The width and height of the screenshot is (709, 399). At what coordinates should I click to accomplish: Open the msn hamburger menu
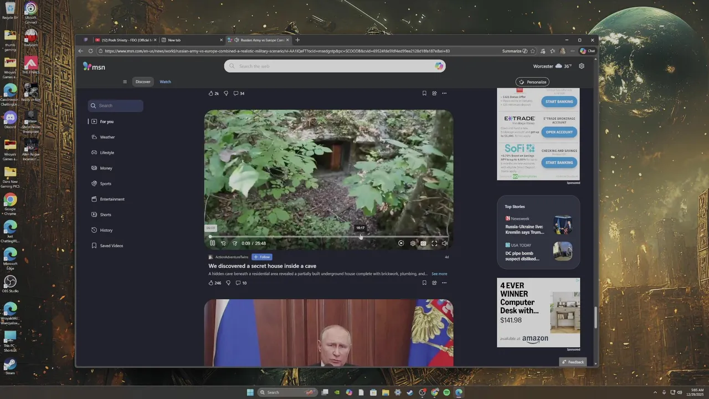pyautogui.click(x=125, y=81)
